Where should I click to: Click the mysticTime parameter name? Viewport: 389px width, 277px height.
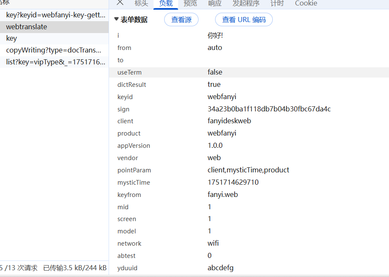coord(134,183)
